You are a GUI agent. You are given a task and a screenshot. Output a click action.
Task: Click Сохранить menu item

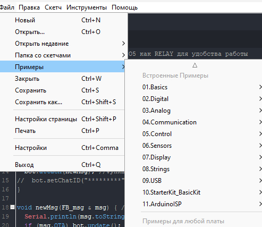(62, 90)
